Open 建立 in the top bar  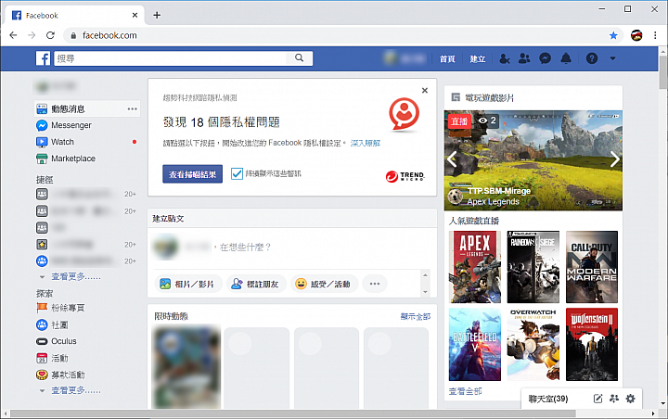[x=478, y=58]
